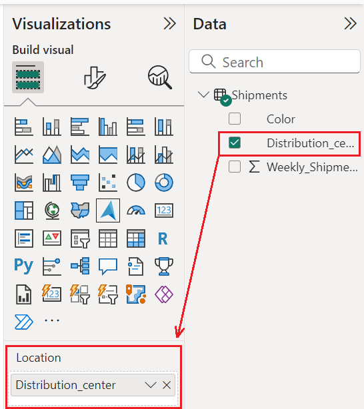Select the ArcGIS Maps visual
Viewport: 364px width, 409px height.
136,294
